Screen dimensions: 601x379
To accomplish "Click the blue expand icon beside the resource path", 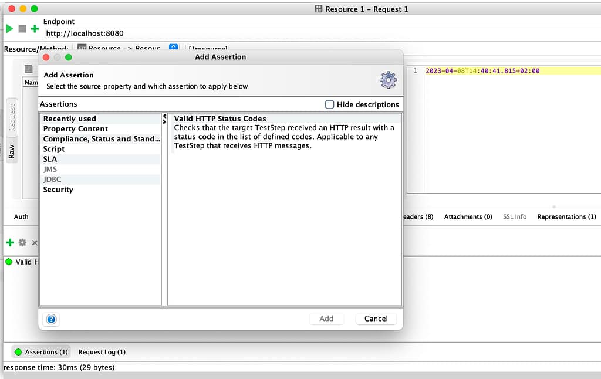I will [x=173, y=47].
